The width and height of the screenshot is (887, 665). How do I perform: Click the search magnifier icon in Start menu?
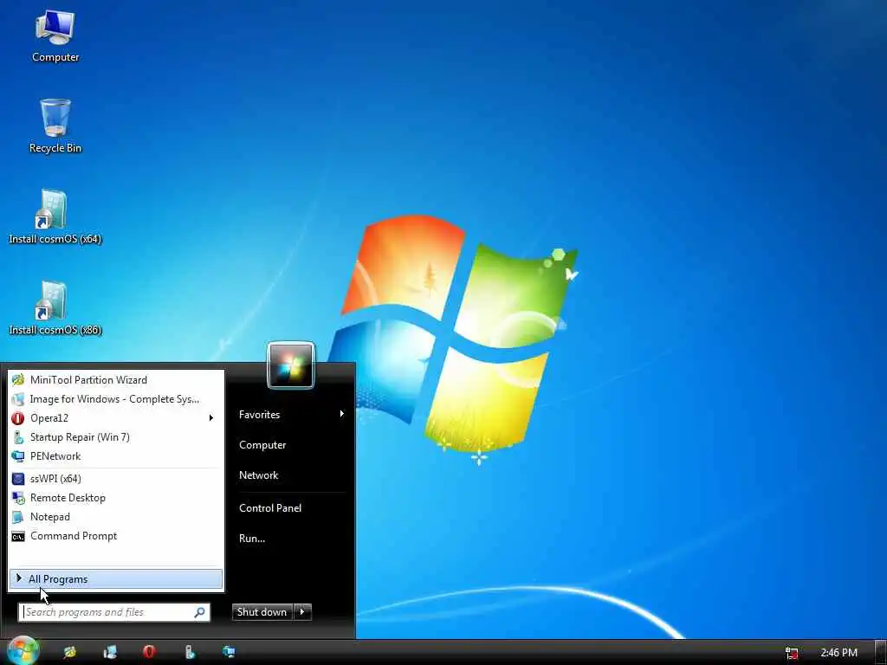200,612
